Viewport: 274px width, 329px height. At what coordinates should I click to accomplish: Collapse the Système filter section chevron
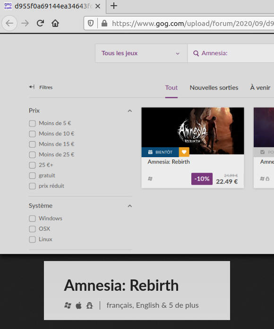pos(130,206)
